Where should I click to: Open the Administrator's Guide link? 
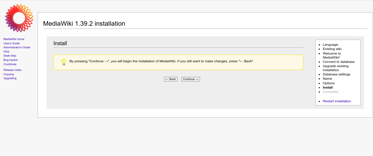tap(17, 47)
